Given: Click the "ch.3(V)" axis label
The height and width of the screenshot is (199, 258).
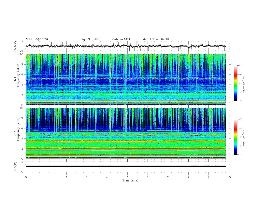Looking at the screenshot, I should 16,167.
